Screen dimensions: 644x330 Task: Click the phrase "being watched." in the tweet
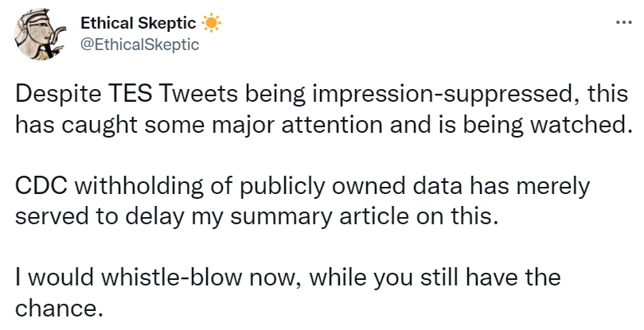558,125
